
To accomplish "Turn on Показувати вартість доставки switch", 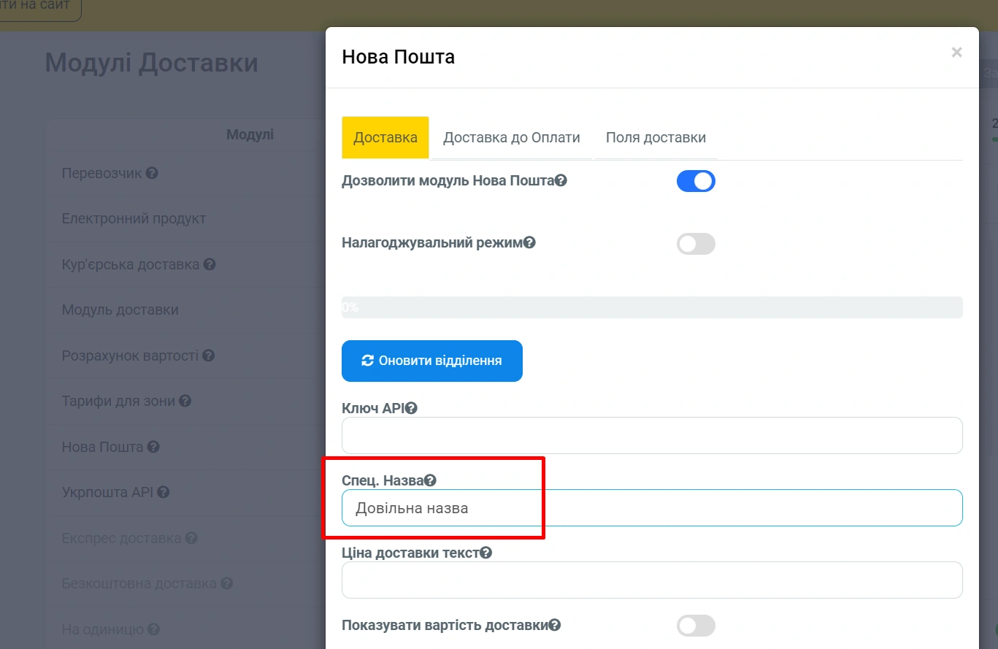I will tap(695, 626).
